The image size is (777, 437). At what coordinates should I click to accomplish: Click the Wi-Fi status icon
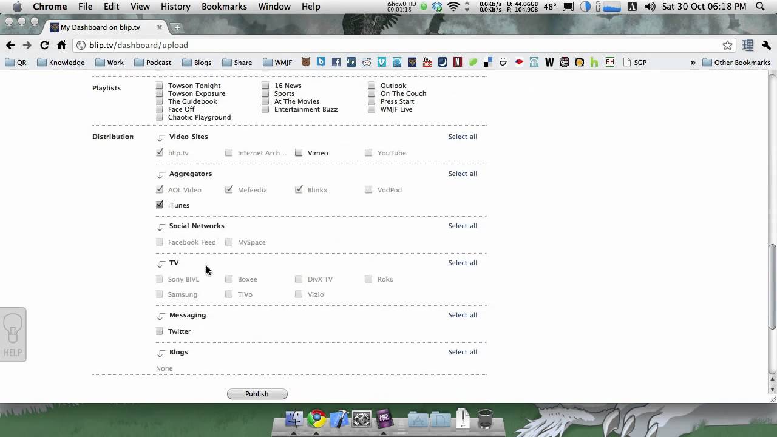point(453,7)
